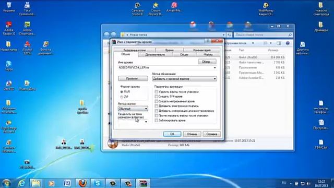Enable Заблокировать архив checkbox
The height and width of the screenshot is (188, 334).
(x=156, y=121)
